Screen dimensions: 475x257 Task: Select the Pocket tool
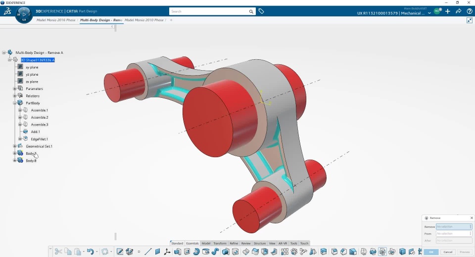pyautogui.click(x=187, y=252)
